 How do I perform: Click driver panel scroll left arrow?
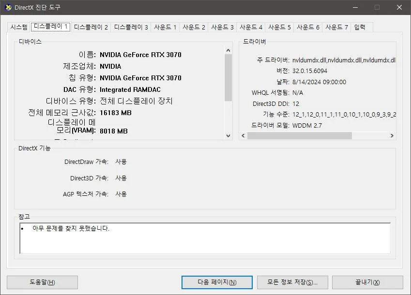(243, 135)
